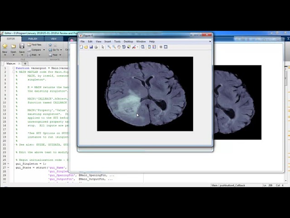
Task: Switch to the PUBLISH ribbon tab
Action: coord(33,39)
